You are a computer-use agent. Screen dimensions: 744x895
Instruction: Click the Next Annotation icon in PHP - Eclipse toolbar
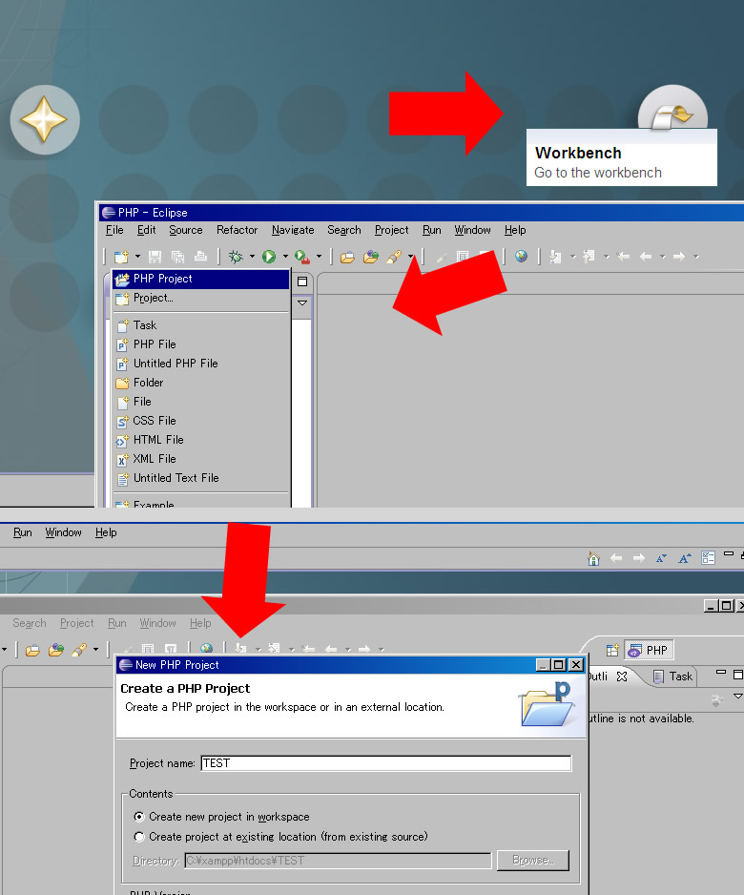pyautogui.click(x=555, y=257)
